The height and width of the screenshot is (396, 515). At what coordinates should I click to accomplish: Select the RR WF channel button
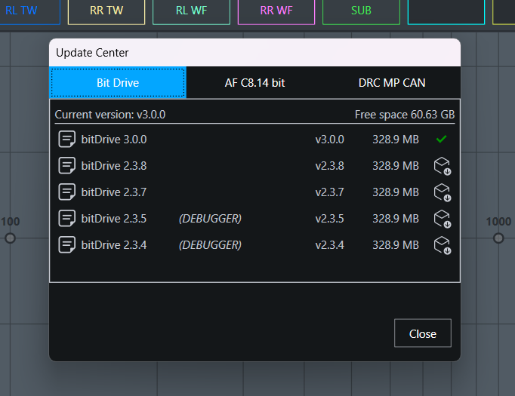pyautogui.click(x=276, y=11)
